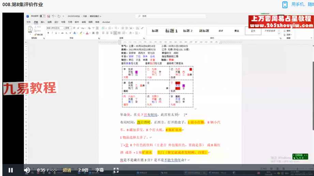The height and width of the screenshot is (176, 314).
Task: Apply the yellow highlight color
Action: [x=81, y=33]
